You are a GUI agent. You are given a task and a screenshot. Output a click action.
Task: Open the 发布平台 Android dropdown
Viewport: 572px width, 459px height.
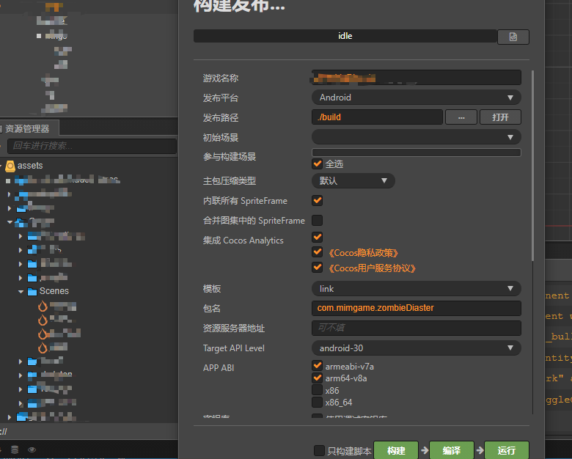417,98
